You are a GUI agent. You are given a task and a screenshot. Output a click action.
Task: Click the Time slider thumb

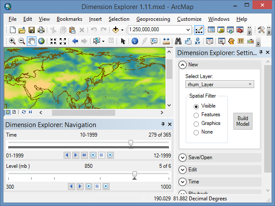[131, 143]
